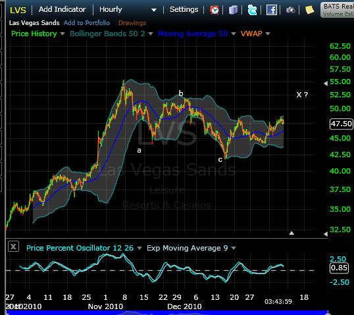
Task: Click the 'X ?' chart annotation
Action: click(302, 95)
